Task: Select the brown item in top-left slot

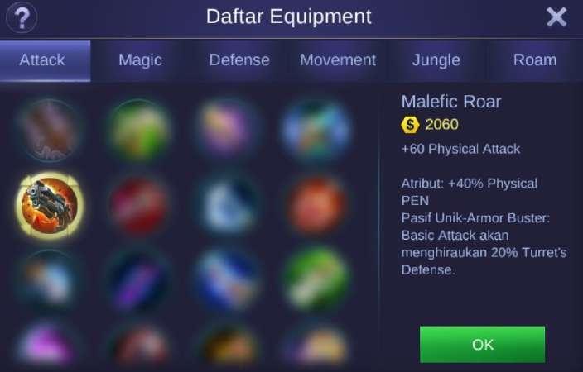Action: (x=50, y=131)
